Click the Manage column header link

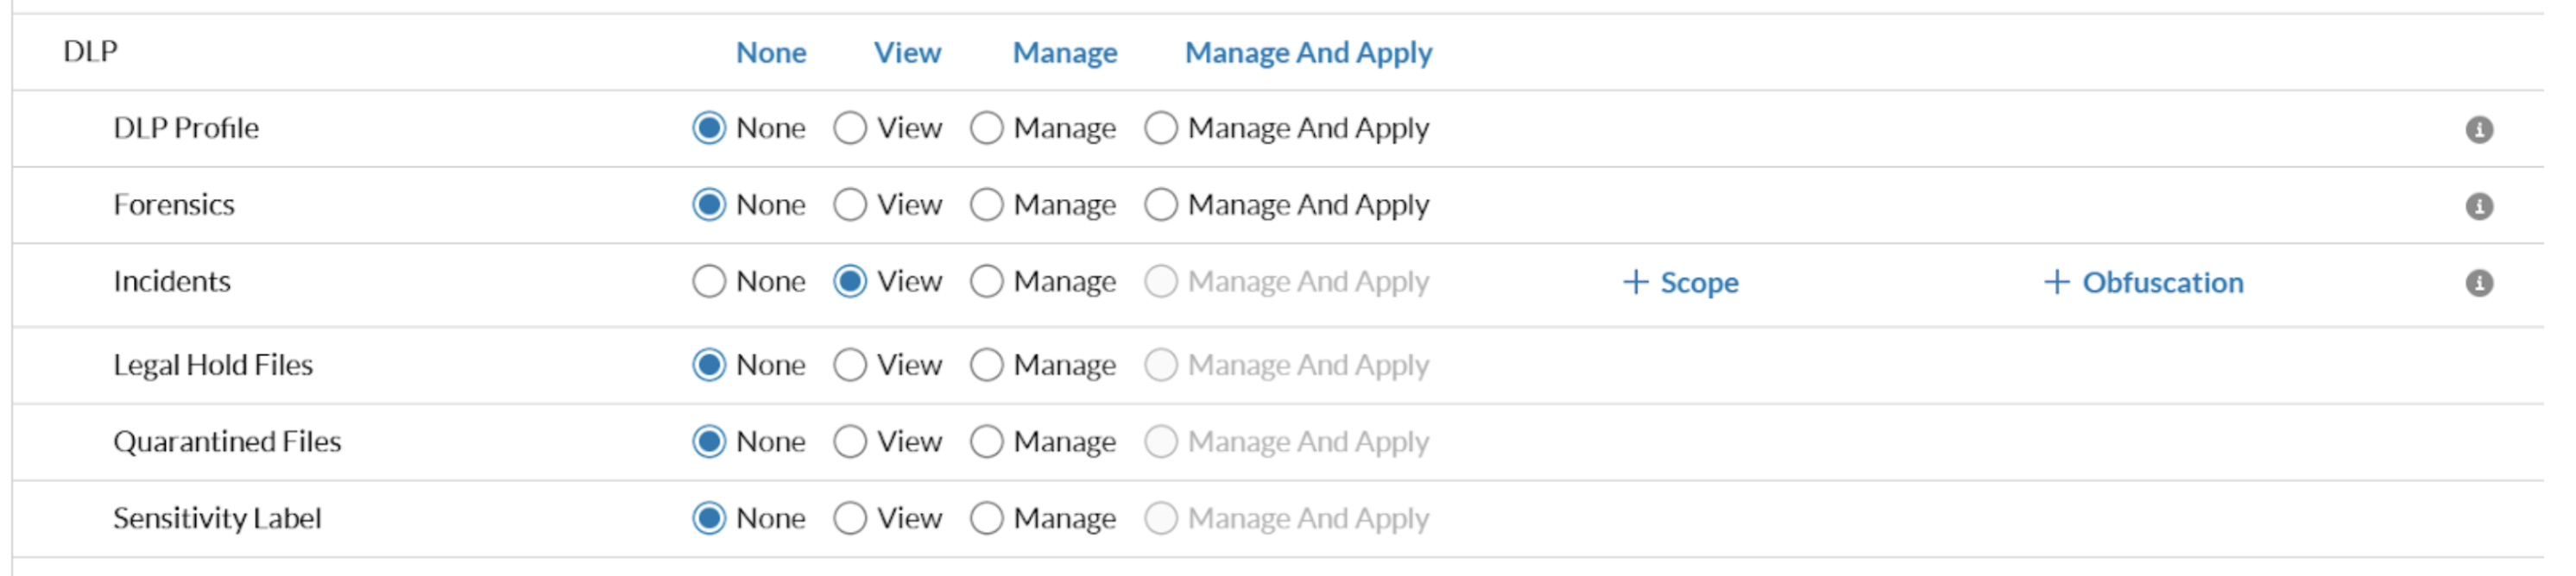(x=1065, y=53)
